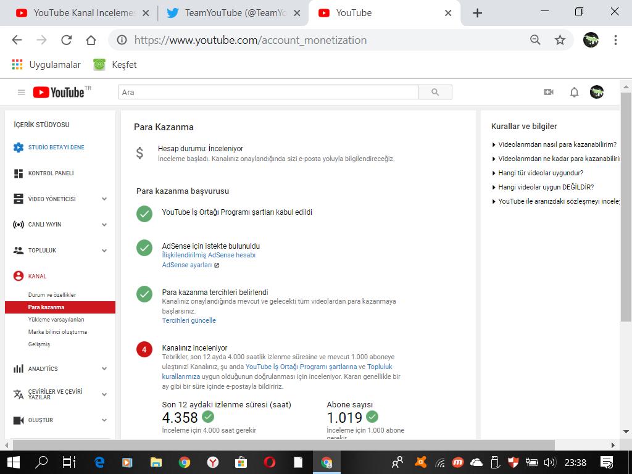This screenshot has height=474, width=632.
Task: Open the notifications bell
Action: 574,93
